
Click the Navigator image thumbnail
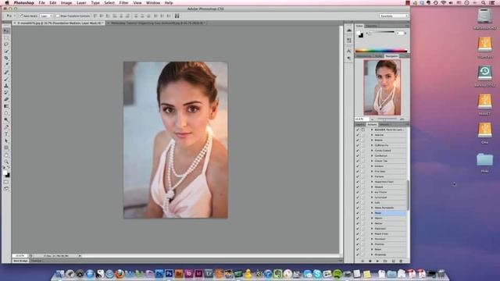tap(382, 87)
